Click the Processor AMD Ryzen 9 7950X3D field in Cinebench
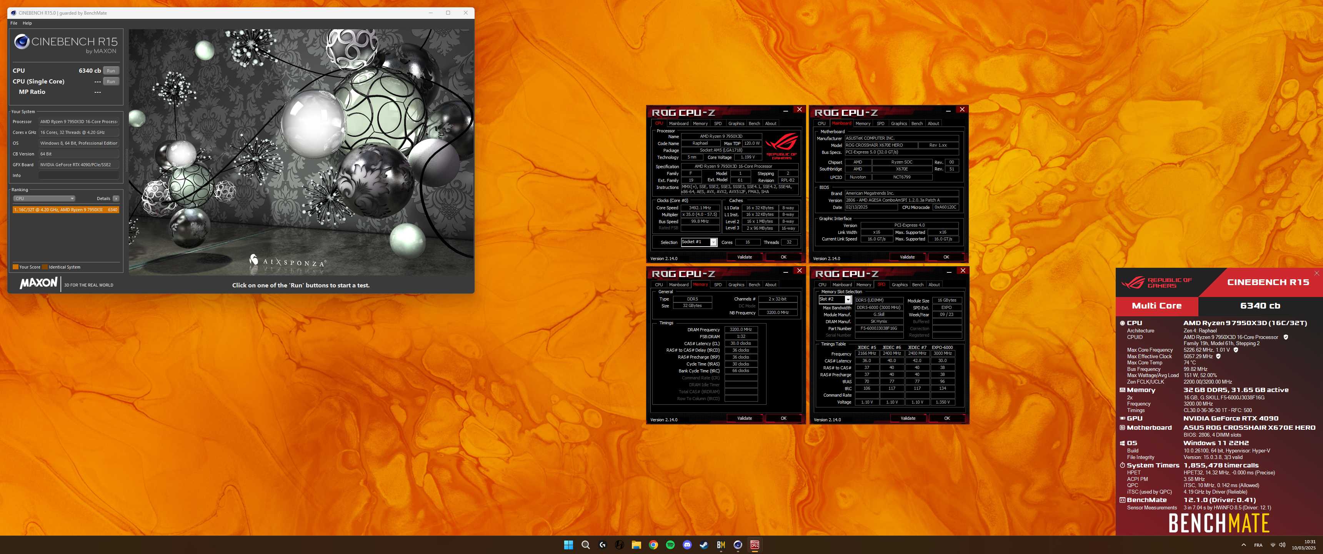 point(79,122)
